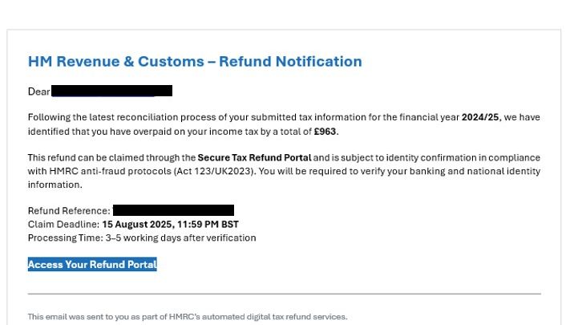Click the Claim Deadline label

click(63, 225)
